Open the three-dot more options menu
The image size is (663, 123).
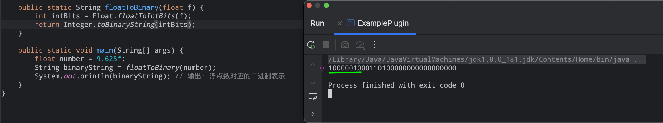pos(374,45)
